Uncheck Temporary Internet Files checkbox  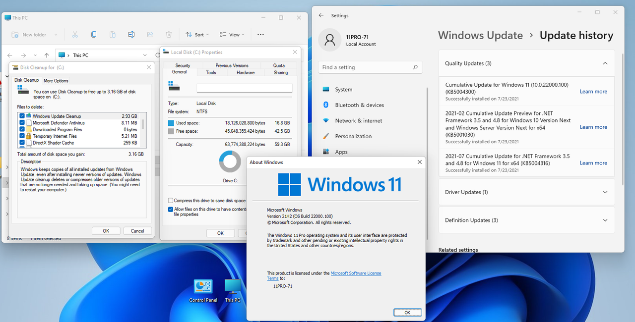22,136
